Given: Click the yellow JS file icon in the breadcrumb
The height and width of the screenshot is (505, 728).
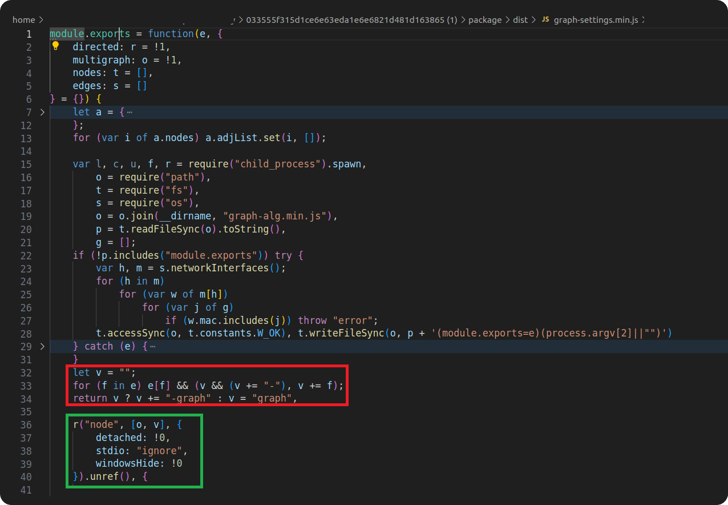Looking at the screenshot, I should (545, 19).
